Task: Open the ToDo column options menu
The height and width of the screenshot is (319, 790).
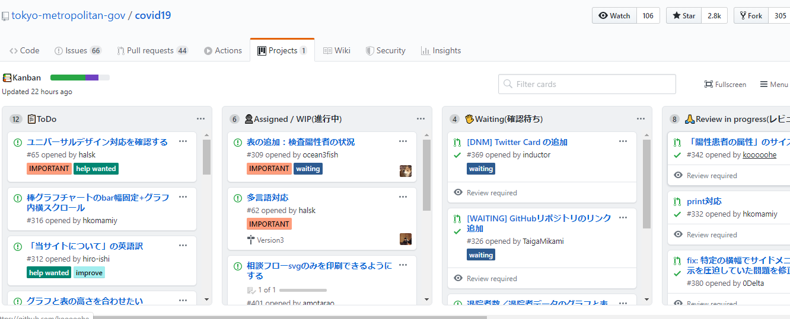Action: (201, 118)
